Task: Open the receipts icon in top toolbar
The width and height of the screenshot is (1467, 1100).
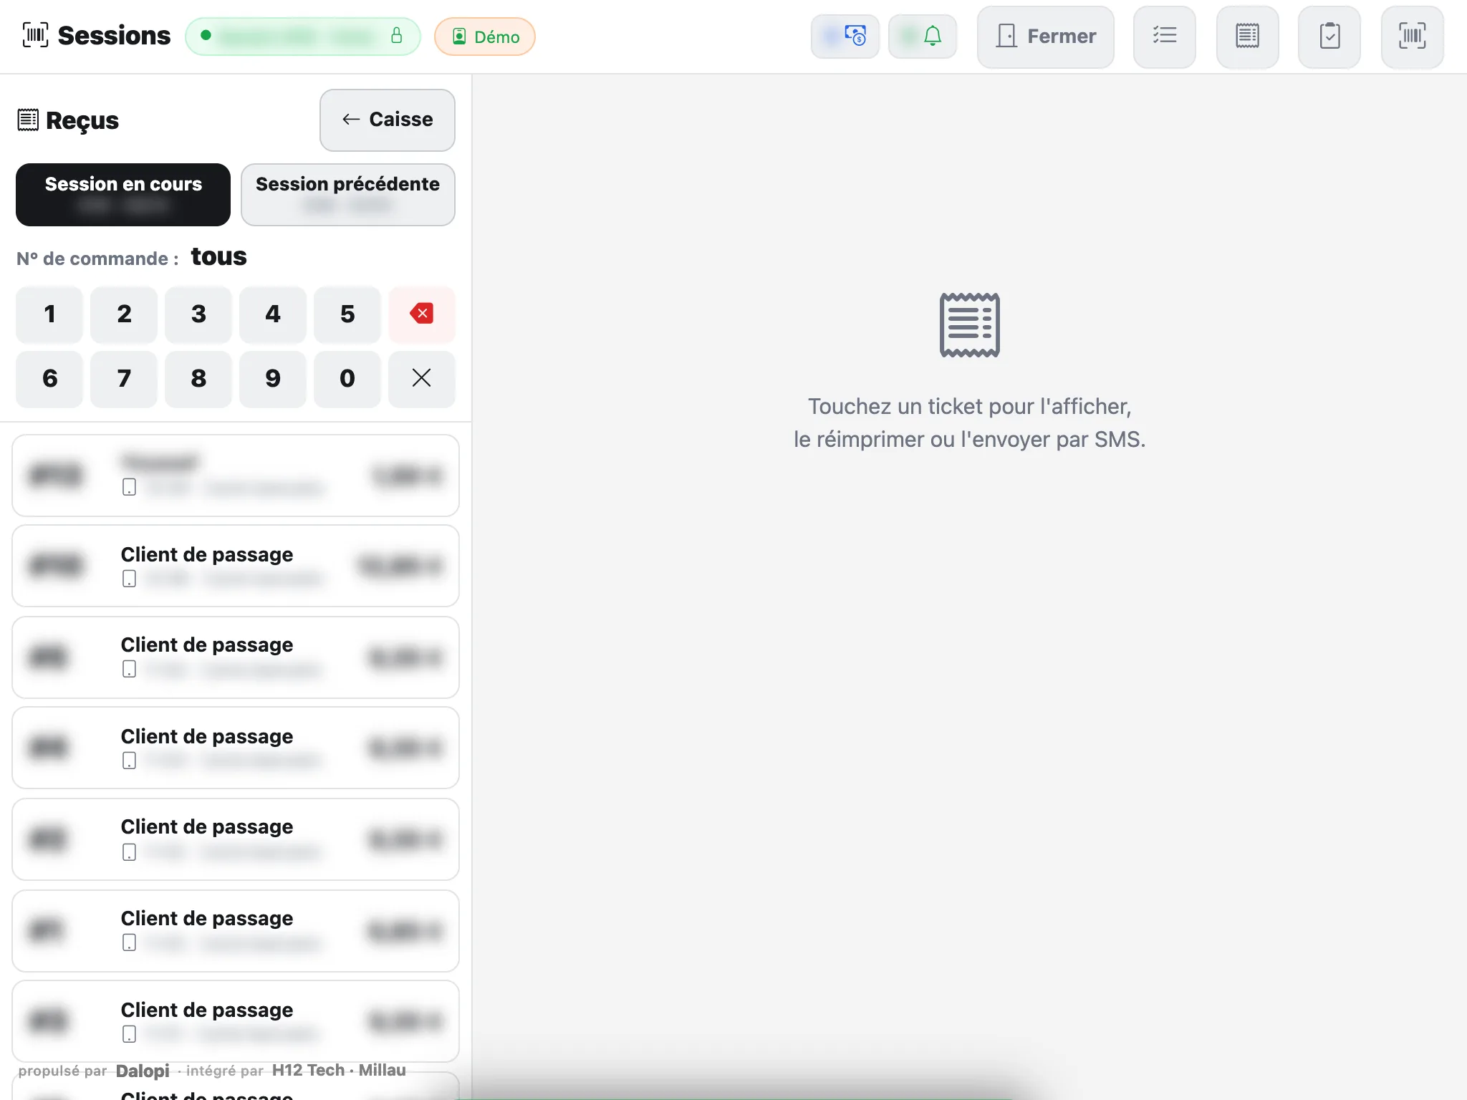Action: [1247, 37]
